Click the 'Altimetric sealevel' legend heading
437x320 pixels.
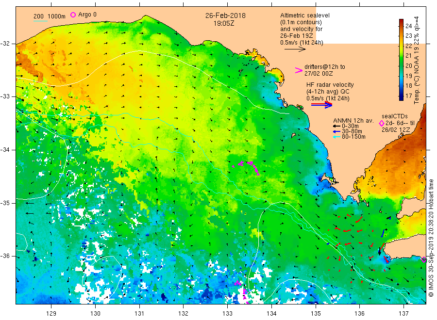[305, 16]
